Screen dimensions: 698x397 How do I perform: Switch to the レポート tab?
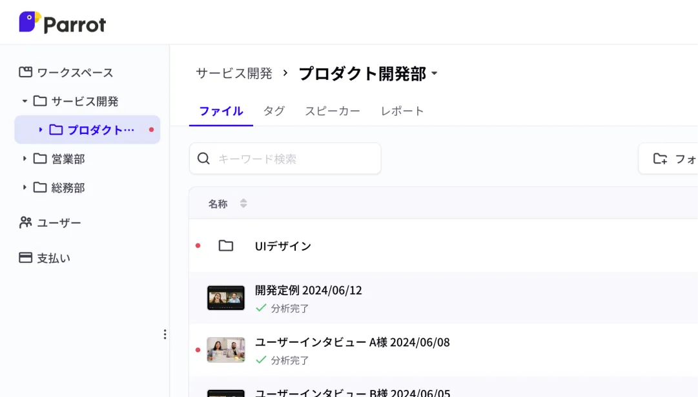click(403, 111)
